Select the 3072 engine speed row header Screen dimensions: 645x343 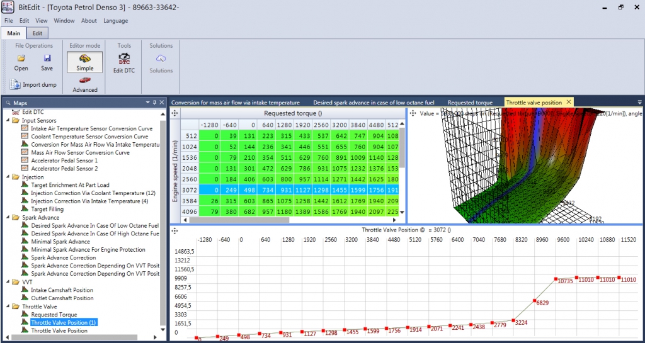pyautogui.click(x=191, y=190)
